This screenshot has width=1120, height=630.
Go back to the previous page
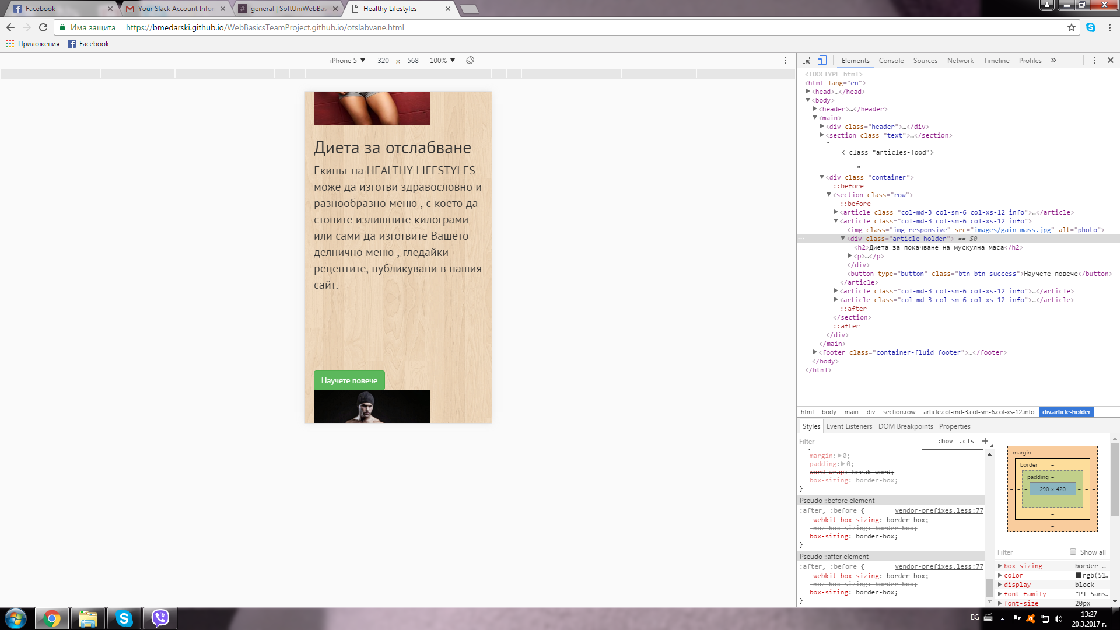[10, 27]
